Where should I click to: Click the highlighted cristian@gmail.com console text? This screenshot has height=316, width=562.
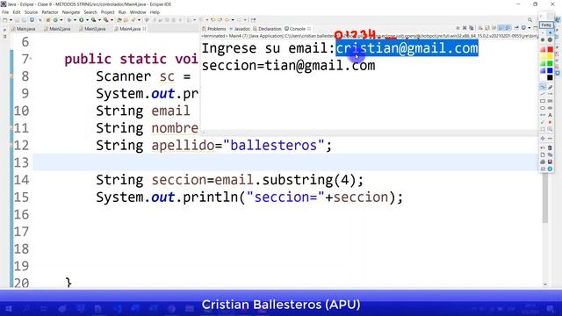click(x=407, y=48)
